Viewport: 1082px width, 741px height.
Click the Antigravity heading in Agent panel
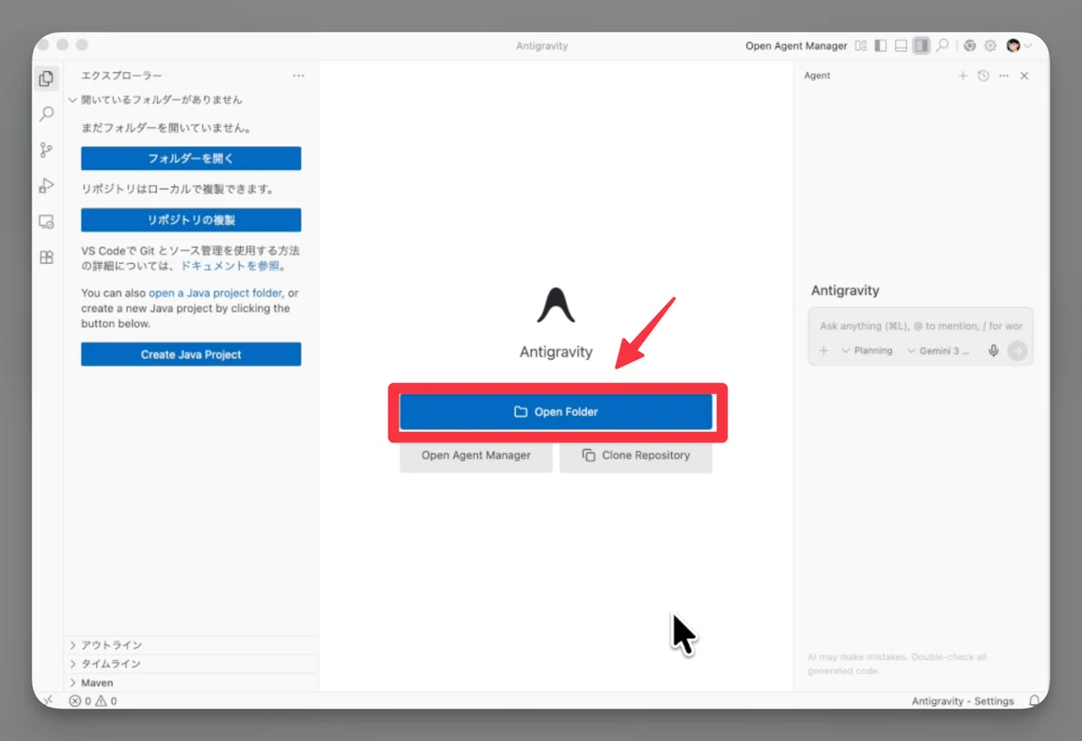point(845,291)
